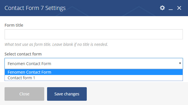Click the Form title label

[x=14, y=25]
